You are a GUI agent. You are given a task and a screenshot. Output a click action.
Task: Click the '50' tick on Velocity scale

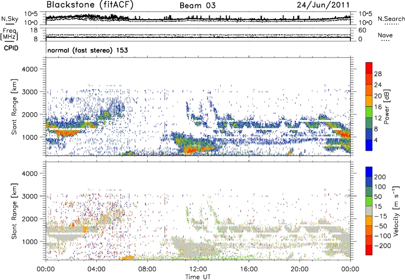(378, 197)
